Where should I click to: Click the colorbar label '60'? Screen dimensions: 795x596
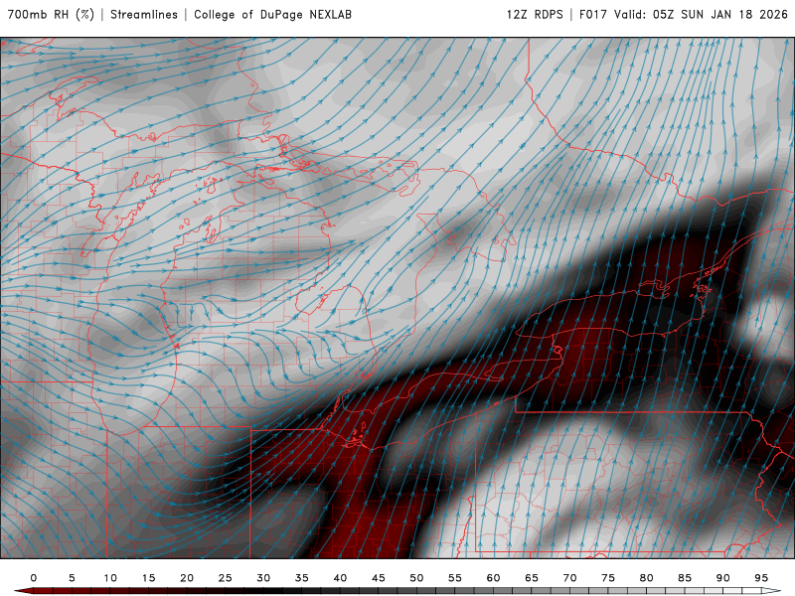493,578
